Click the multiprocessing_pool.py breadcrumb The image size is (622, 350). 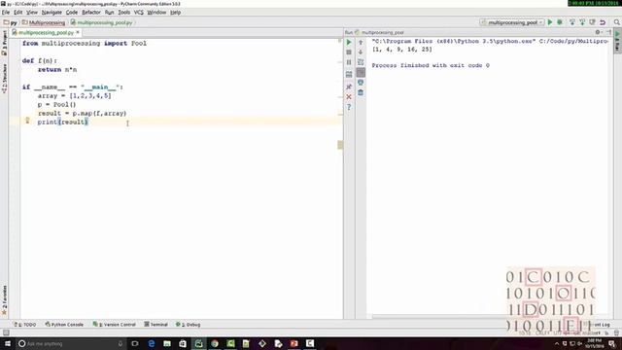click(101, 22)
